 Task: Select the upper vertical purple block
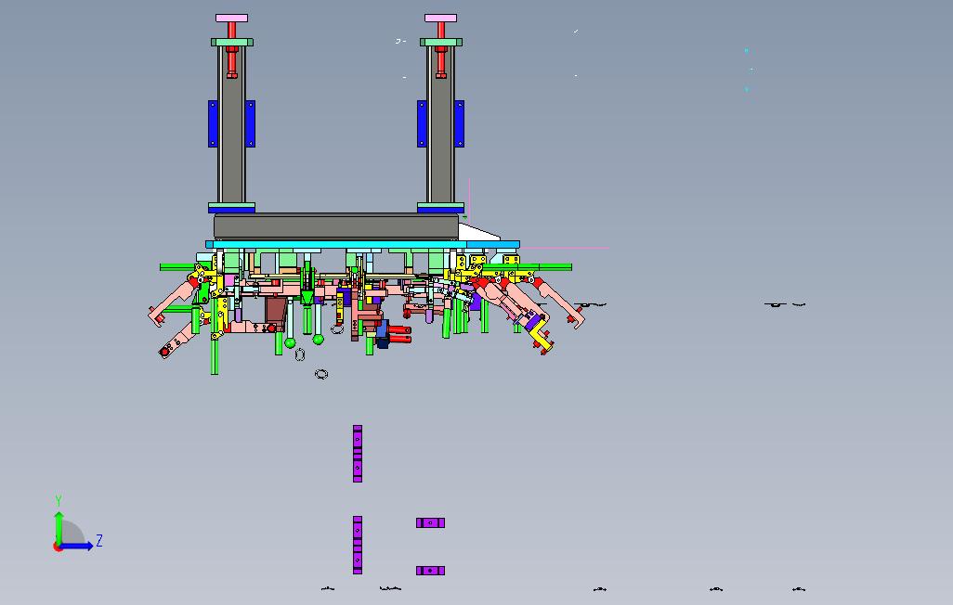coord(358,454)
